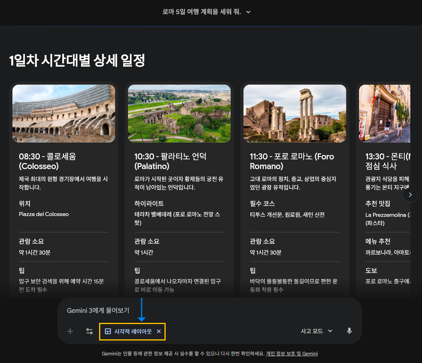422x363 pixels.
Task: Click the chevron beside 사고 모드
Action: point(330,331)
